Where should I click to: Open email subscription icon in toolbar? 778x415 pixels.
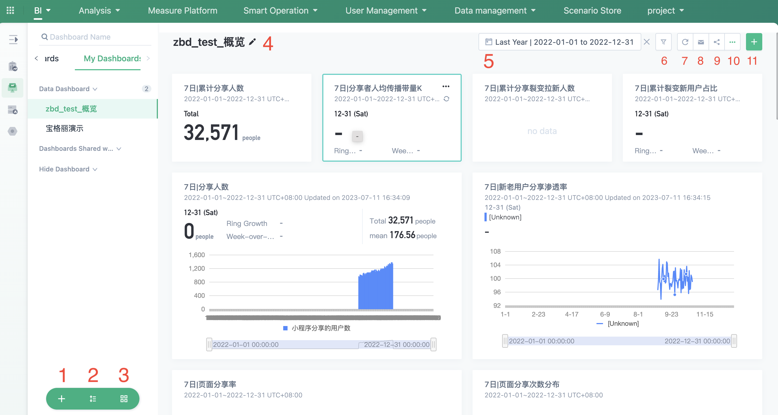701,42
